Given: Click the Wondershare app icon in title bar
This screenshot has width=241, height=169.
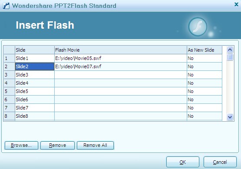Looking at the screenshot, I should coord(6,6).
